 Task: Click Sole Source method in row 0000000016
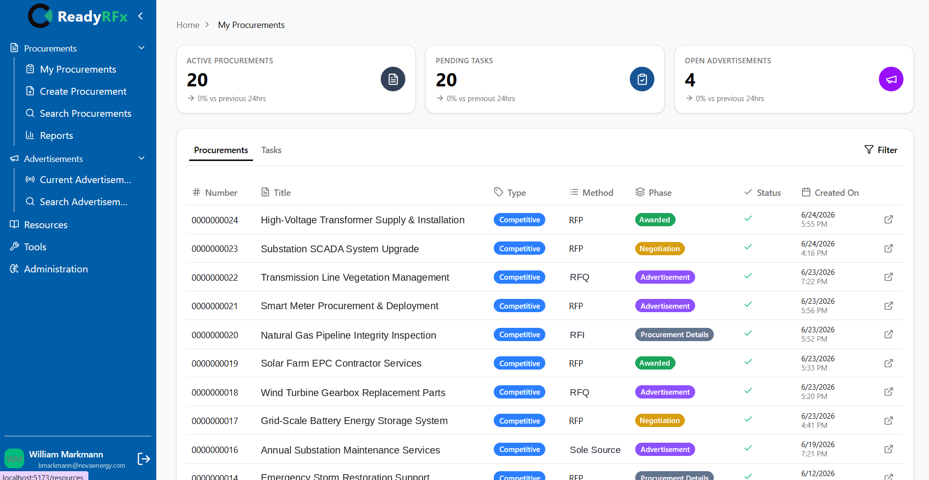coord(595,450)
